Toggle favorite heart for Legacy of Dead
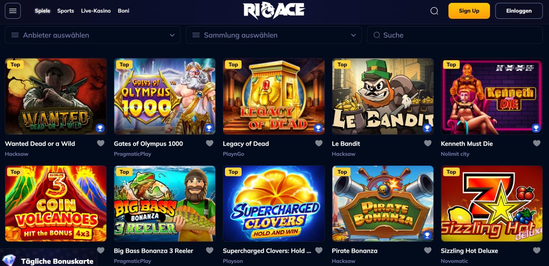549x266 pixels. click(319, 143)
